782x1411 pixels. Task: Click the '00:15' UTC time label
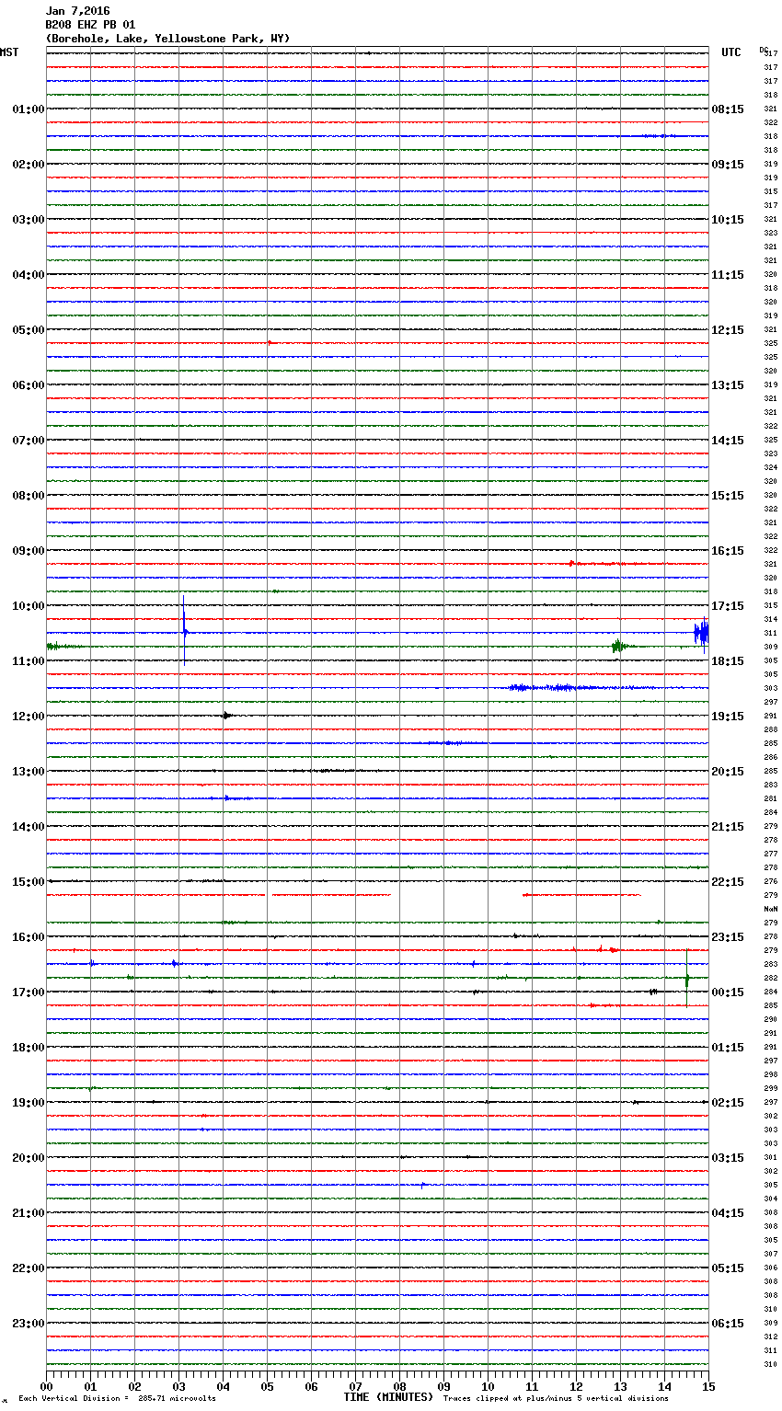pos(728,992)
